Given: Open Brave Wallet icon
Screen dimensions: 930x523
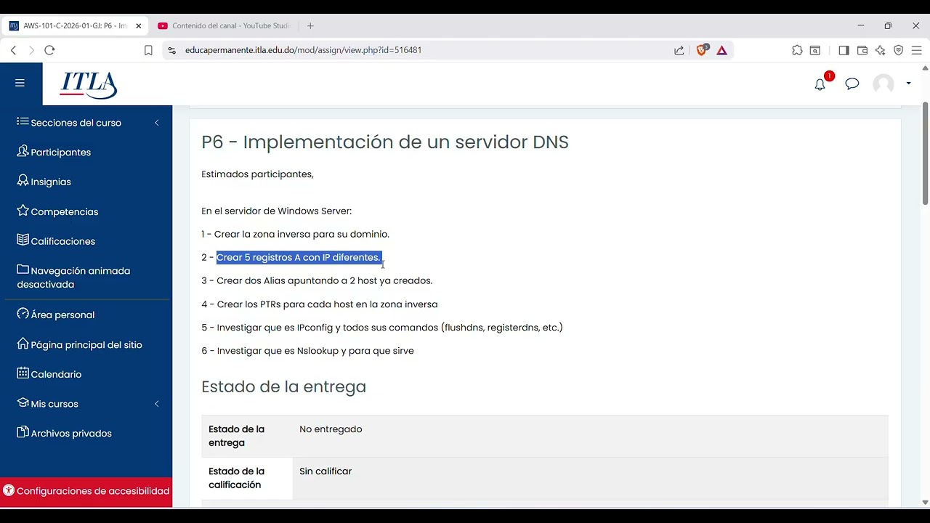Looking at the screenshot, I should click(862, 50).
